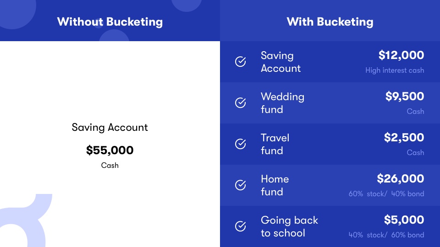
Task: Click the 40% stock/ 60% bond label
Action: [386, 235]
